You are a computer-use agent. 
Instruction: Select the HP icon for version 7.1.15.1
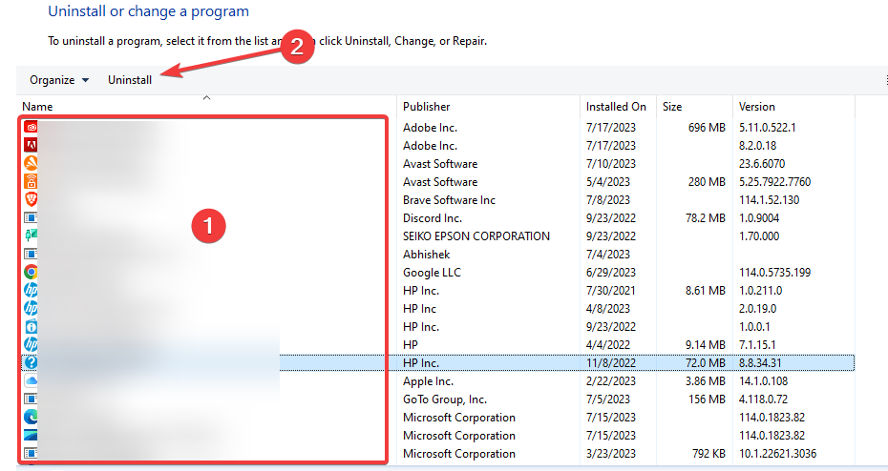[x=31, y=344]
